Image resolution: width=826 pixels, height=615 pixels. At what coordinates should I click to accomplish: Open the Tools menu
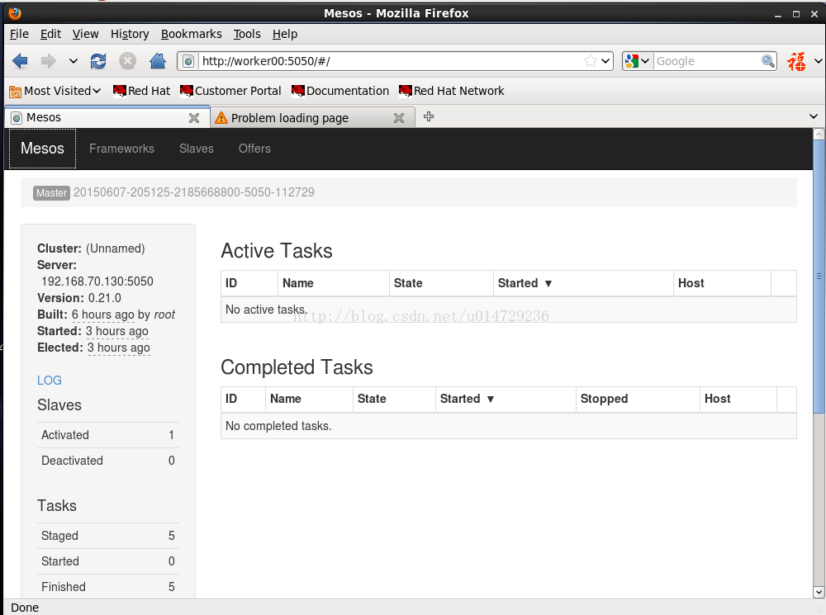247,34
